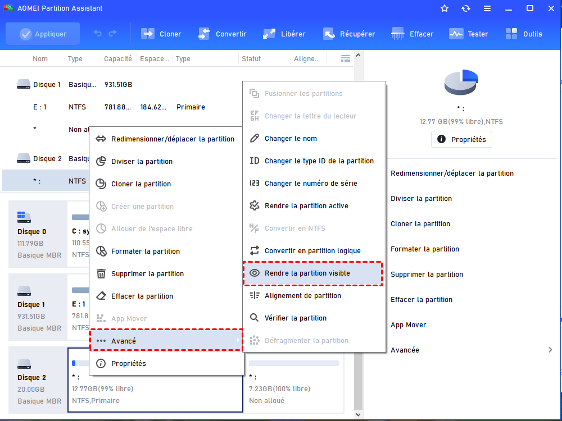Select Changer le numéro de série
Image resolution: width=562 pixels, height=421 pixels.
pos(314,184)
